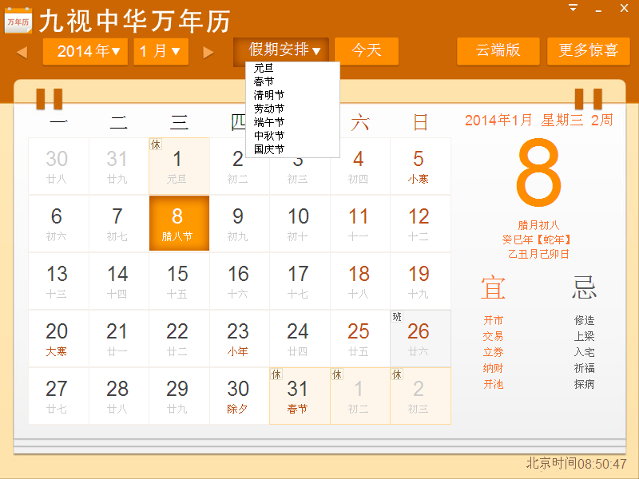Select January 20 marked 大寒
This screenshot has height=479, width=639.
point(58,338)
